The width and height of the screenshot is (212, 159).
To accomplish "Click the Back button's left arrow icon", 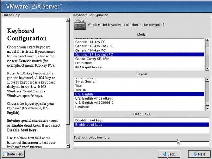I will tap(165, 154).
